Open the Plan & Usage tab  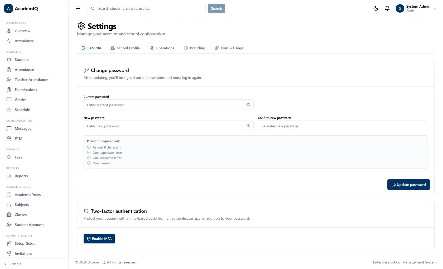(229, 48)
